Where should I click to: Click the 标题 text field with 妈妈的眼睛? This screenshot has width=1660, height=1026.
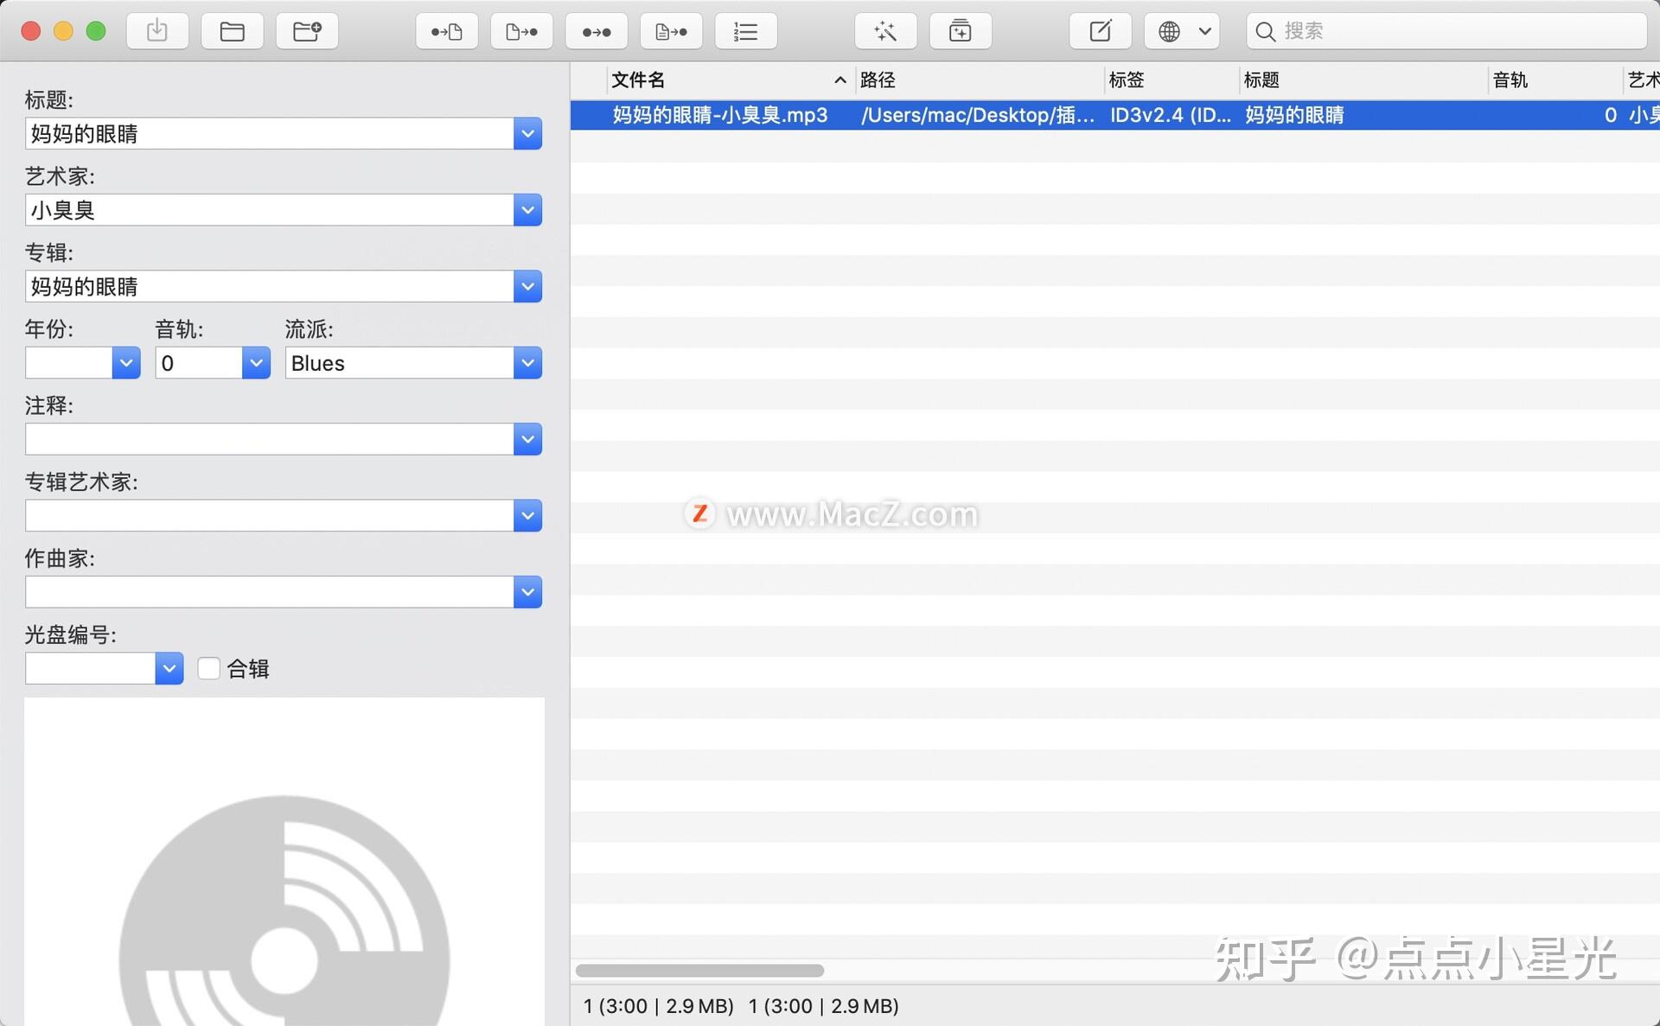point(270,134)
